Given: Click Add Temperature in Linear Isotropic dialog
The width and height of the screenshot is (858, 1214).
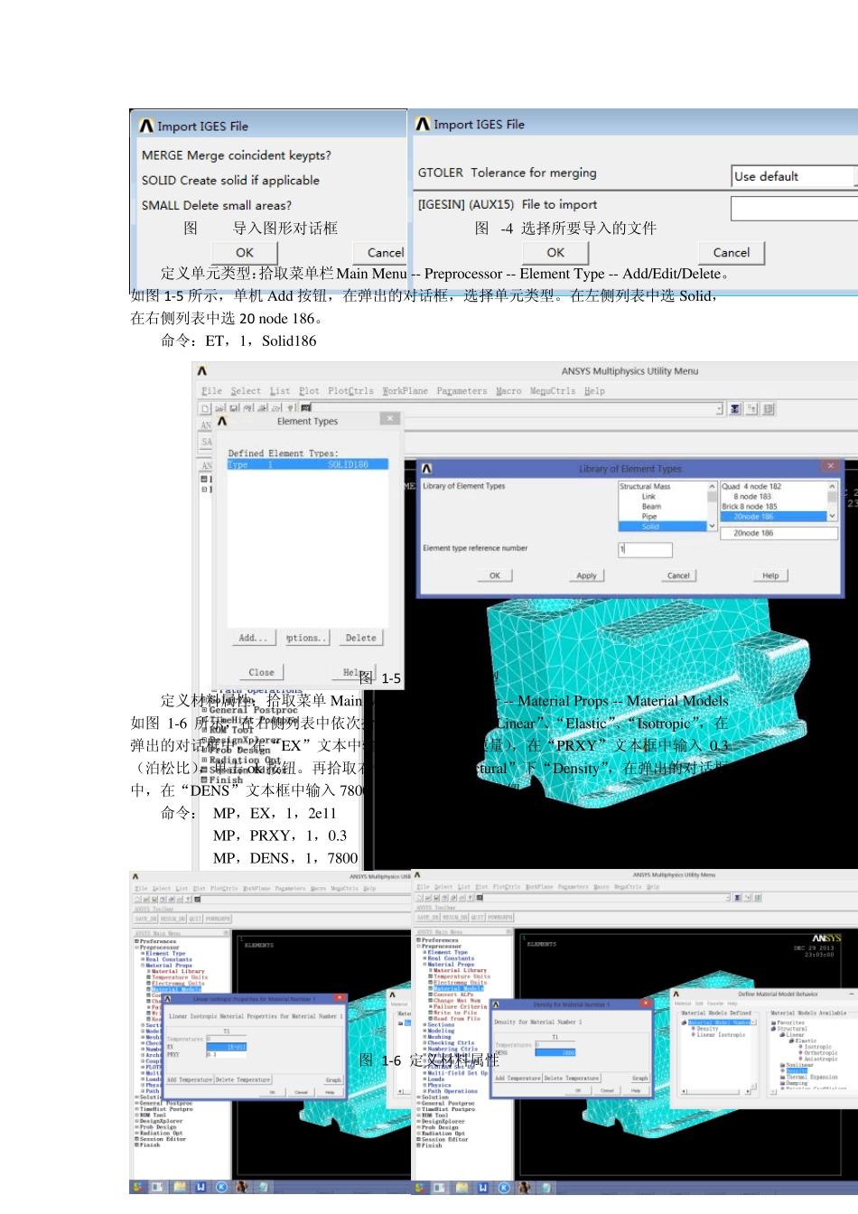Looking at the screenshot, I should coord(190,1079).
